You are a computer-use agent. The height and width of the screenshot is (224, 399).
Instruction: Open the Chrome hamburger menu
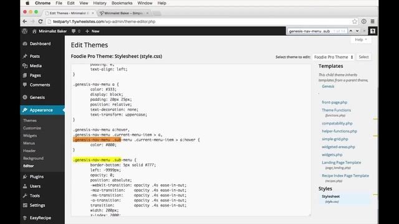[x=373, y=22]
